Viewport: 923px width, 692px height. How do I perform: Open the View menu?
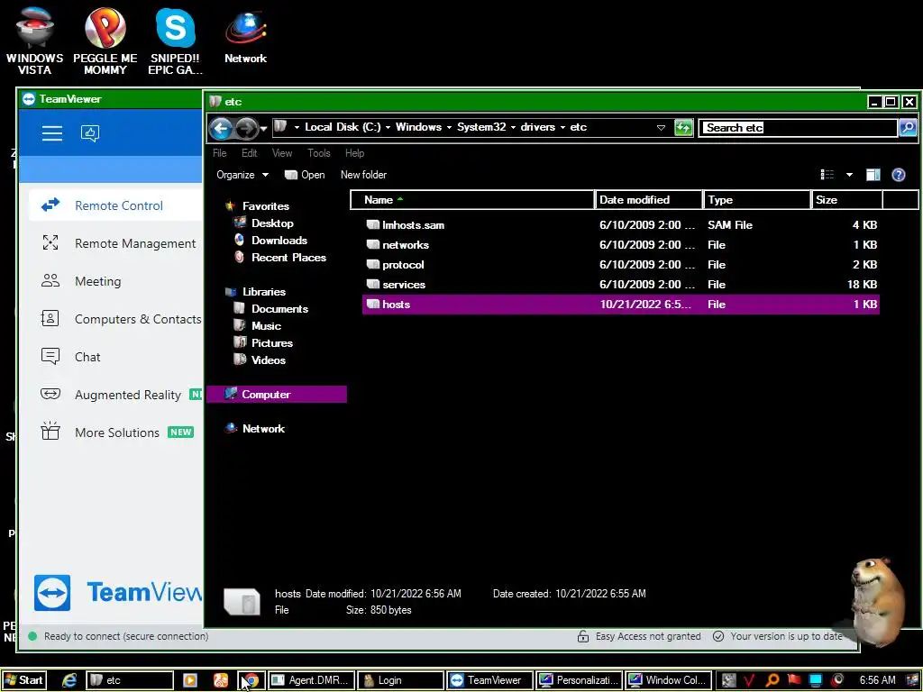(282, 153)
